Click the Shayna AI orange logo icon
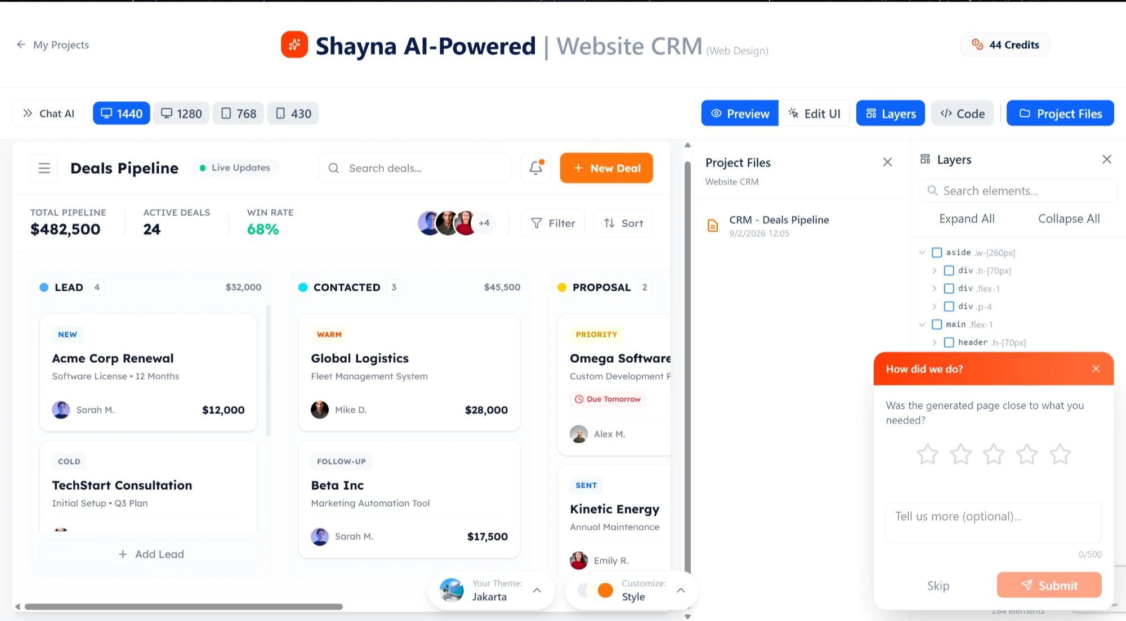 point(294,44)
